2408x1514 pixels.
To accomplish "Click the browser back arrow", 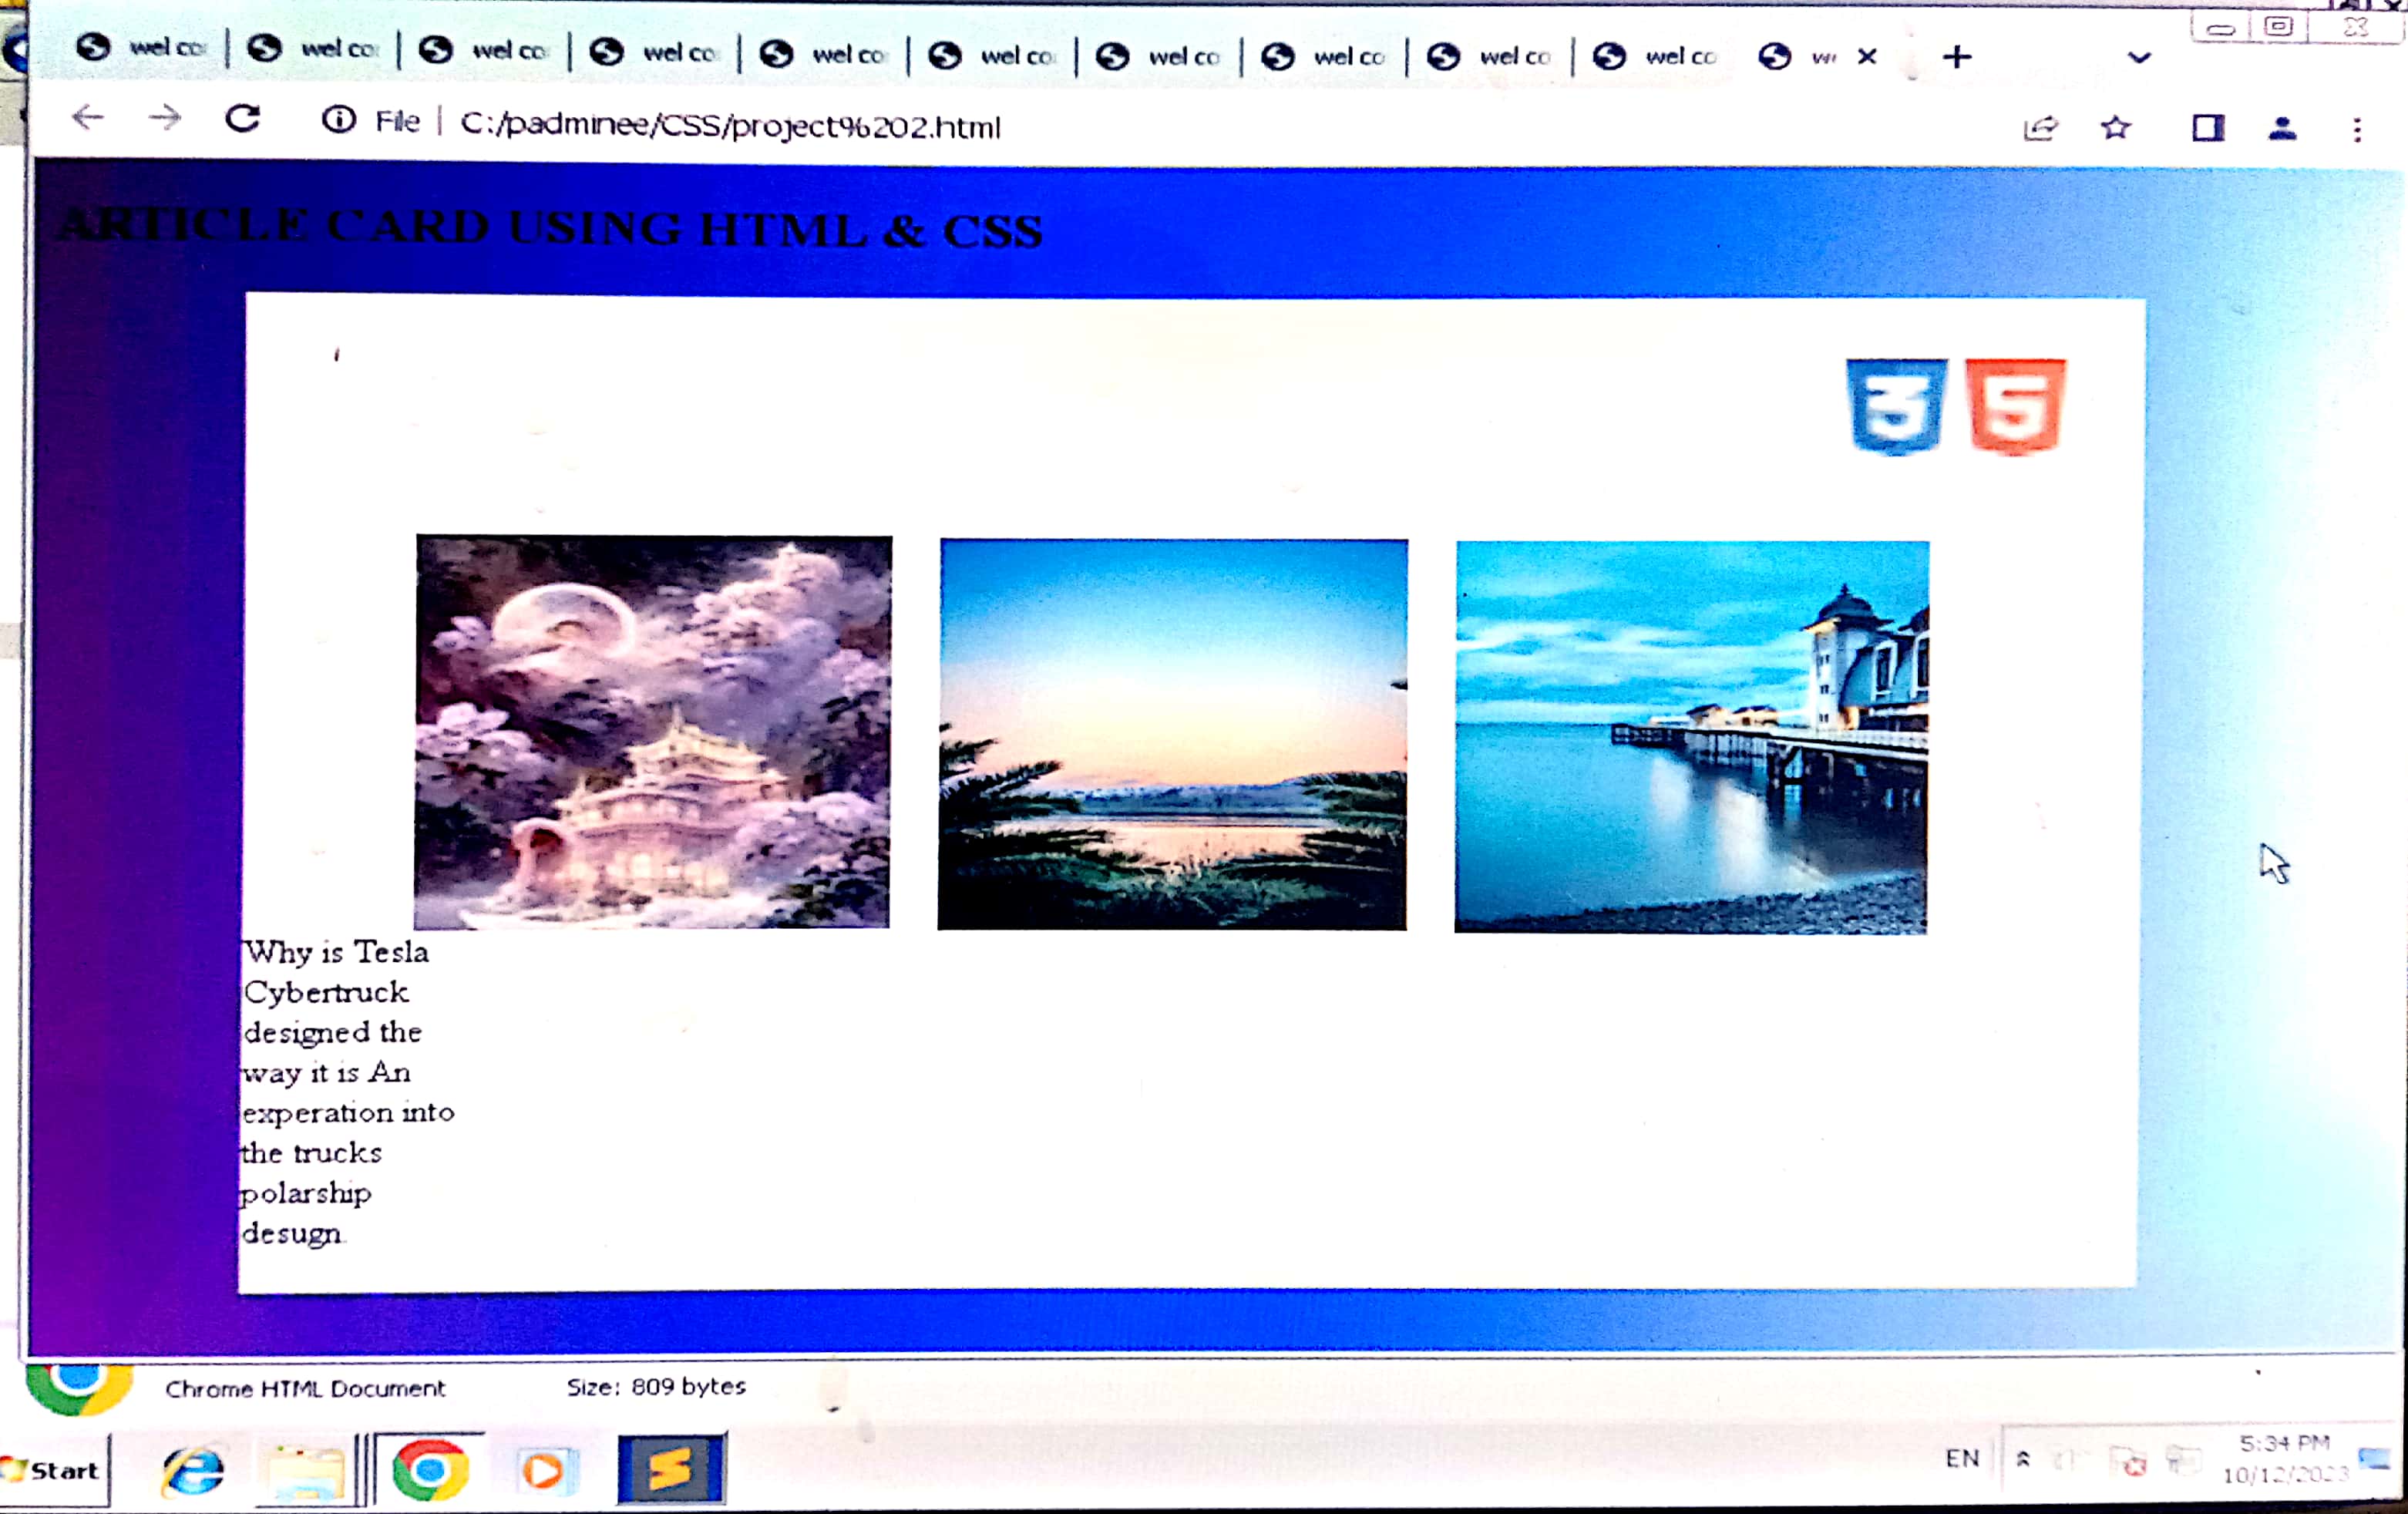I will 88,118.
